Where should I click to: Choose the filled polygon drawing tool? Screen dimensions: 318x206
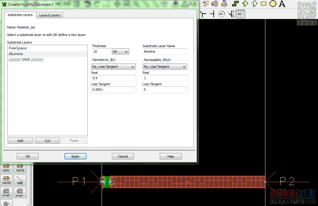(x=245, y=4)
